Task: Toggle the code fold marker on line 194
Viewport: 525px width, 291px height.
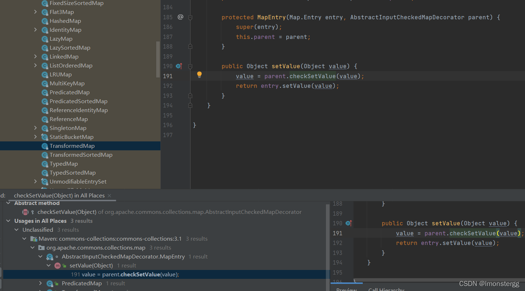Action: pyautogui.click(x=190, y=105)
